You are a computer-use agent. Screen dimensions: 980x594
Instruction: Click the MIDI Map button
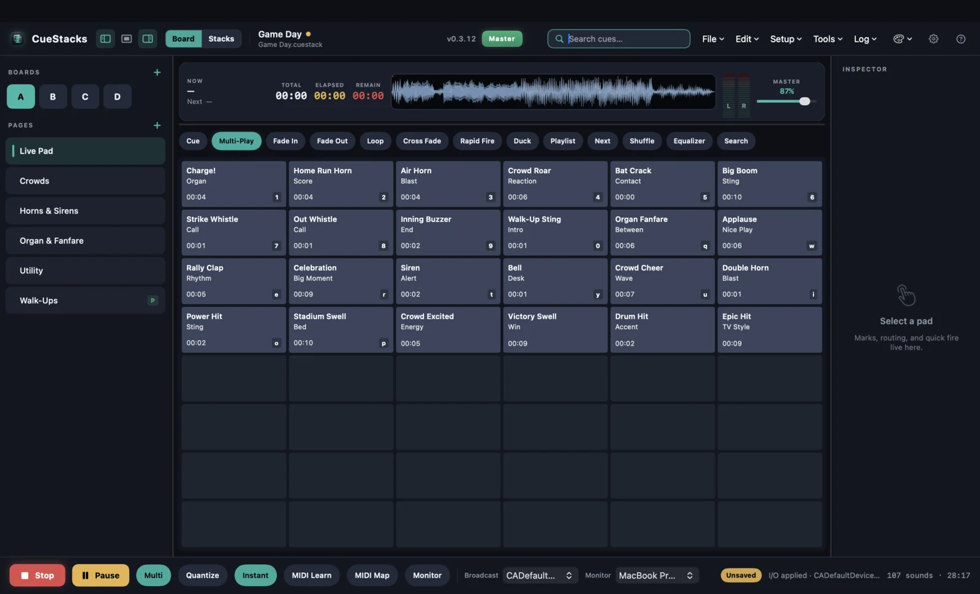click(372, 575)
